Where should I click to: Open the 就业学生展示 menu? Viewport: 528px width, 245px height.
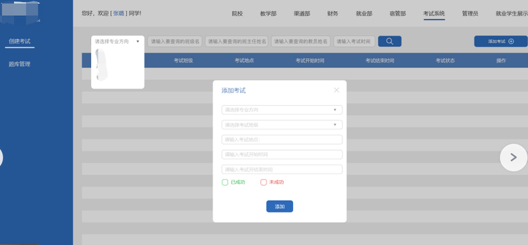[x=511, y=14]
